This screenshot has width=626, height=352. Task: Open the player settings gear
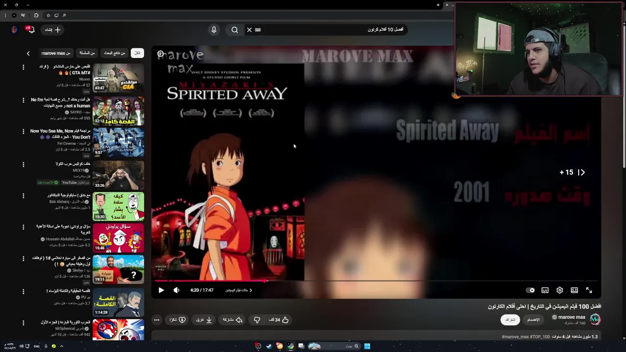click(x=559, y=290)
